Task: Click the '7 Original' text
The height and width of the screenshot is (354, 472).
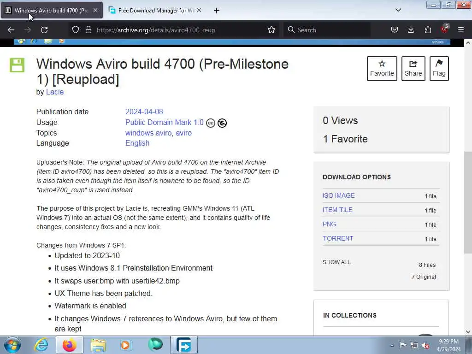Action: (424, 277)
